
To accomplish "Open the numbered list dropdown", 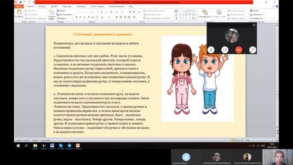I will coord(123,12).
